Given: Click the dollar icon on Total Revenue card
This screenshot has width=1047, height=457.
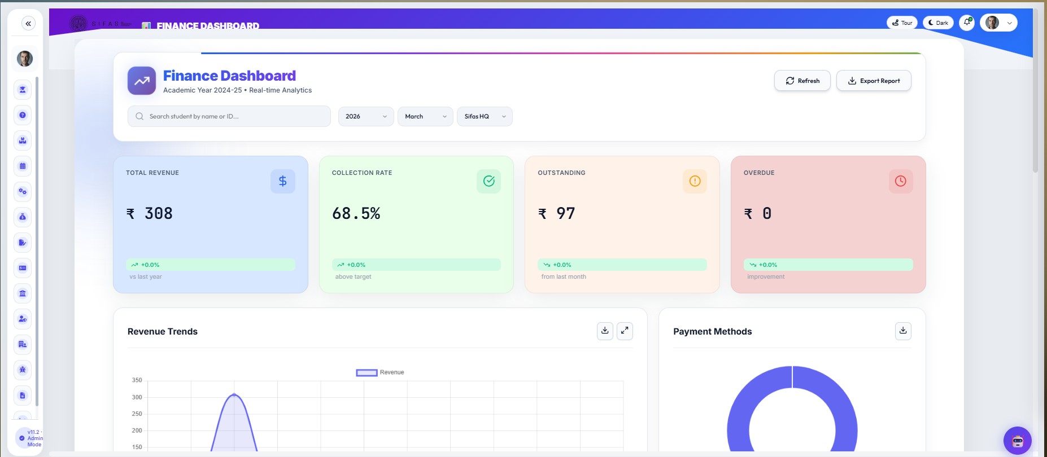Looking at the screenshot, I should coord(283,181).
